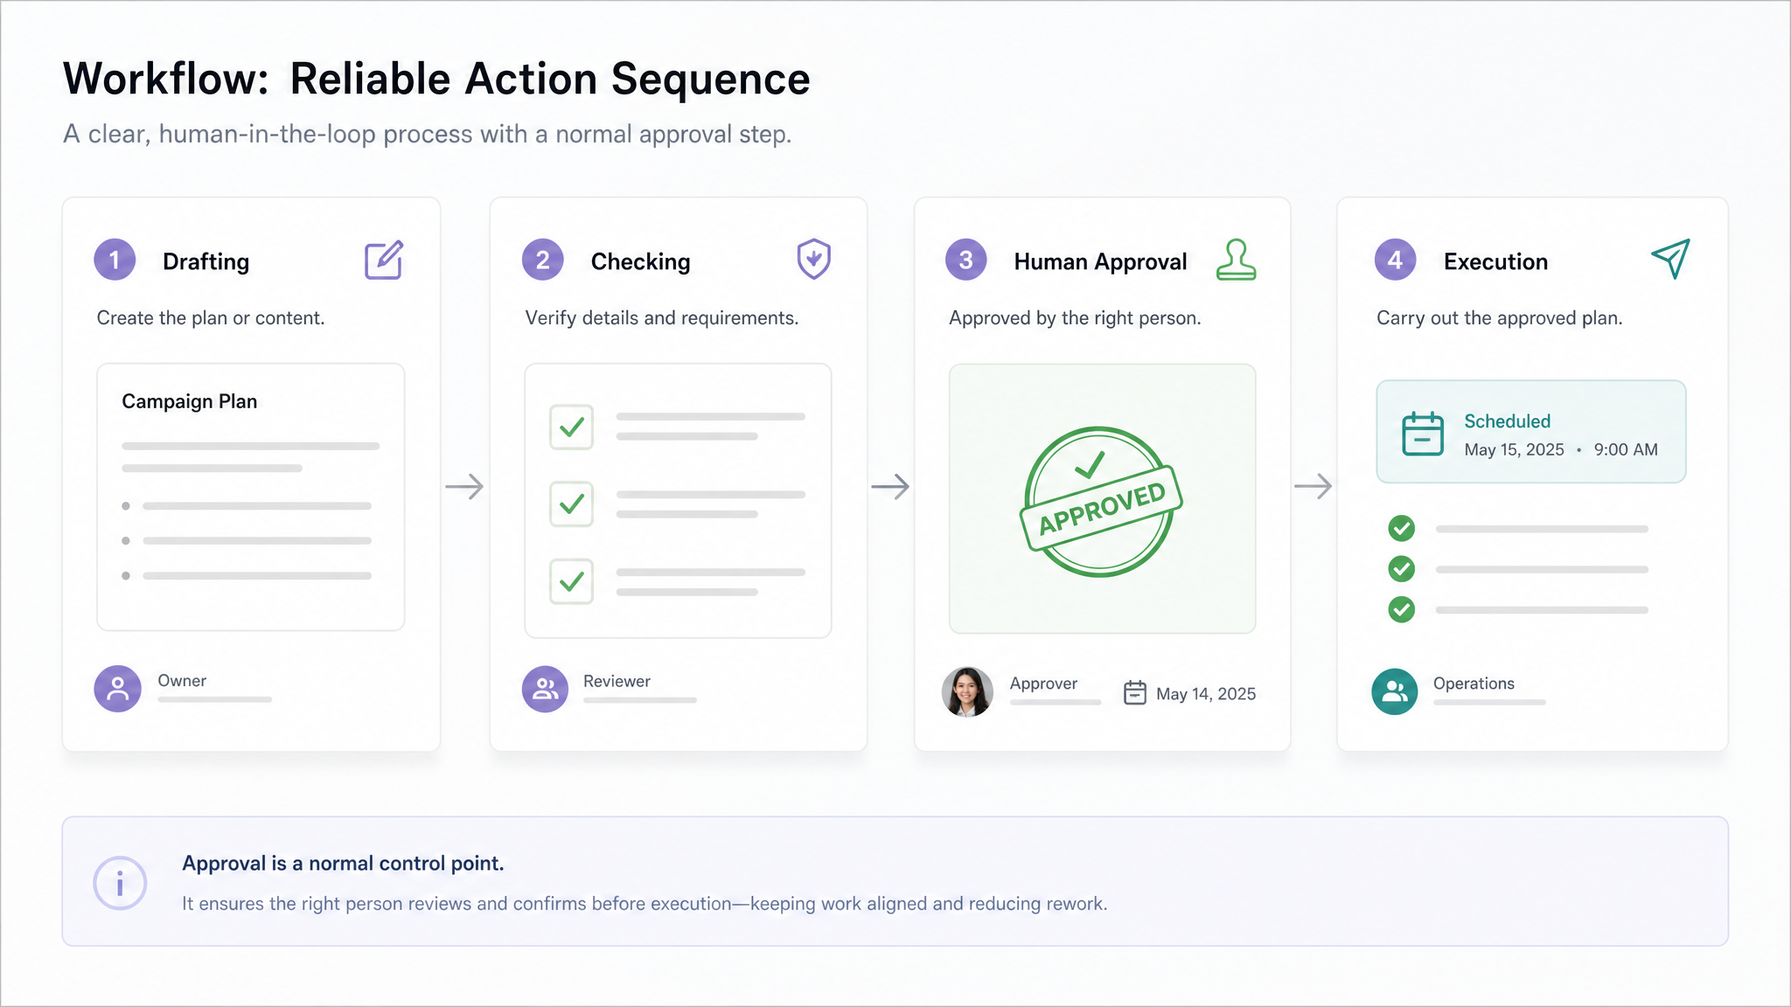Click step number 4 badge for Execution
This screenshot has width=1791, height=1007.
point(1396,260)
